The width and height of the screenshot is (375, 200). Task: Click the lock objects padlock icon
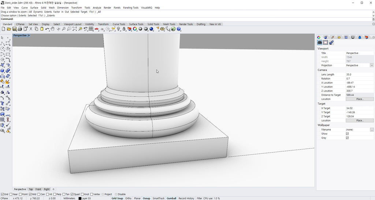(124, 29)
